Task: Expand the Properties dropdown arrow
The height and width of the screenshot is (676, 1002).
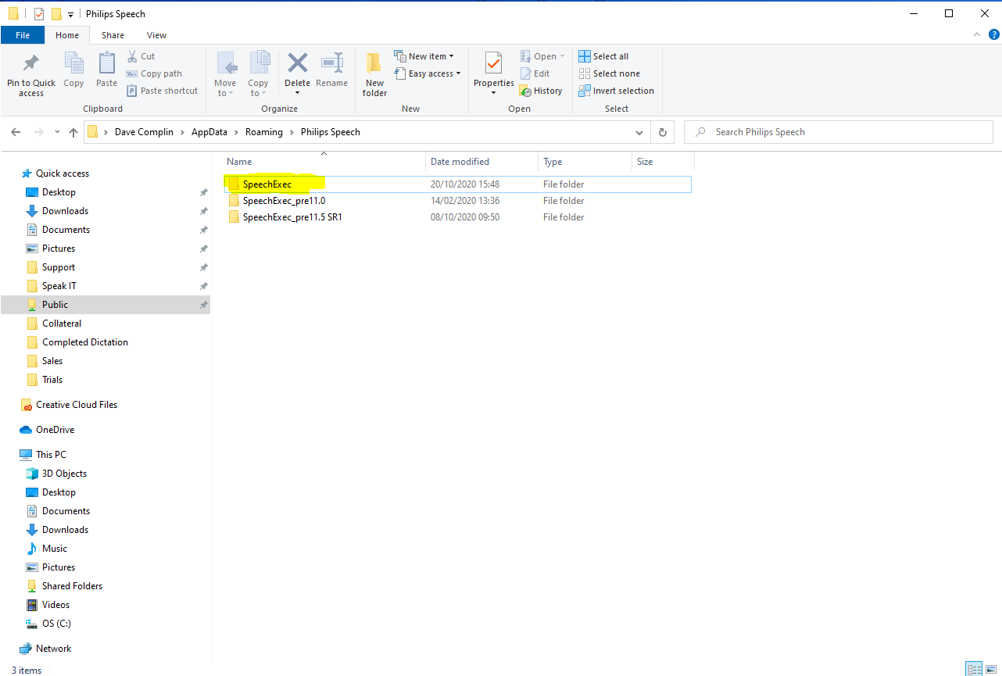Action: (x=494, y=93)
